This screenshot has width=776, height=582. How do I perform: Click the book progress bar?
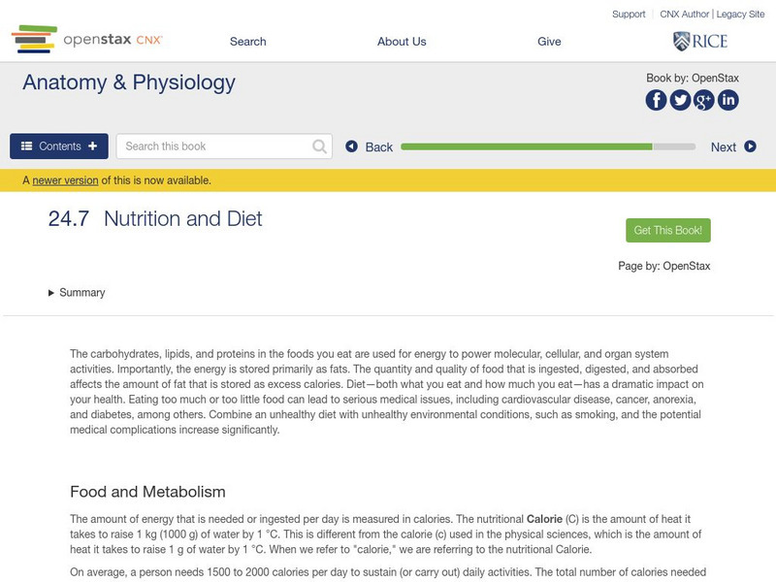(x=548, y=146)
